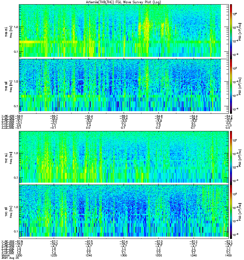Click the THC X_RE_GSE value '-57.4'
Screen dimensions: 244x260
pos(124,241)
